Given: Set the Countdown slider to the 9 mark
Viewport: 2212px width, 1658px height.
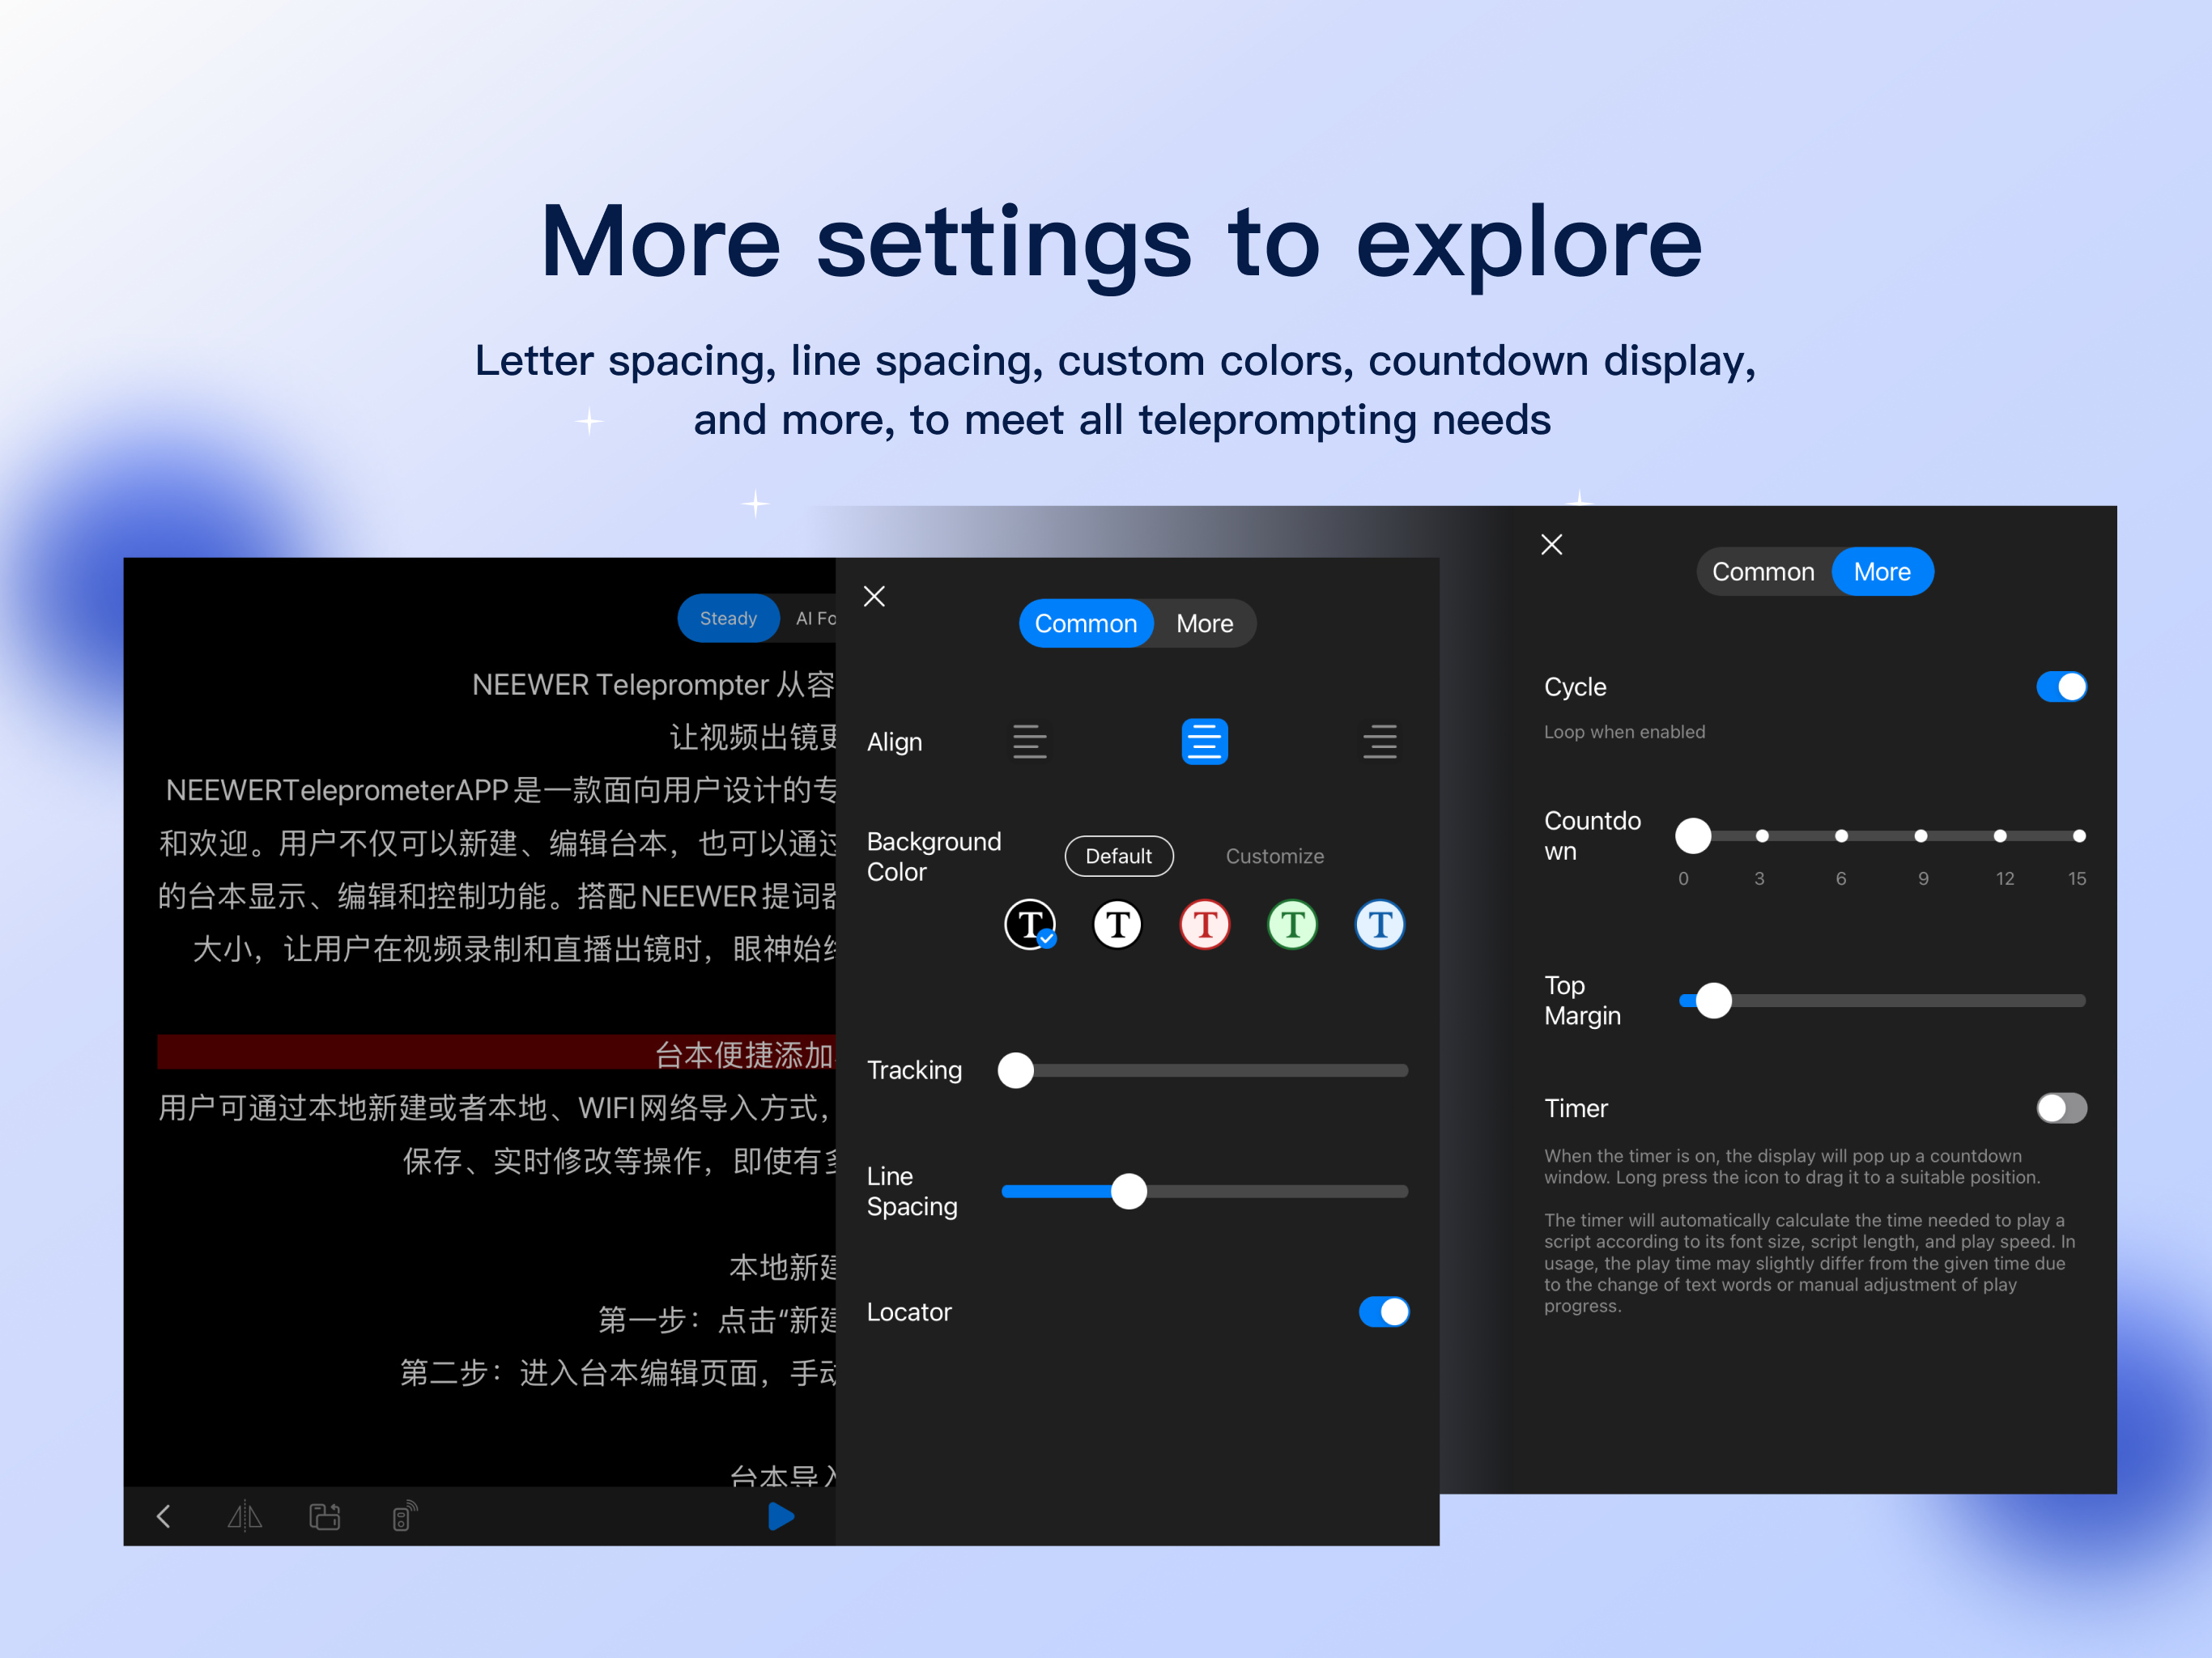Looking at the screenshot, I should pos(1921,835).
